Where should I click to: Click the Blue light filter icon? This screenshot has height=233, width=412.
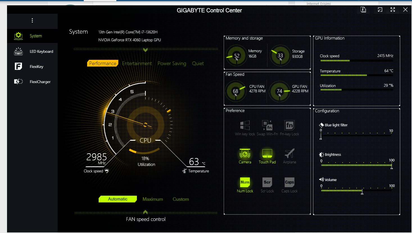tap(322, 125)
